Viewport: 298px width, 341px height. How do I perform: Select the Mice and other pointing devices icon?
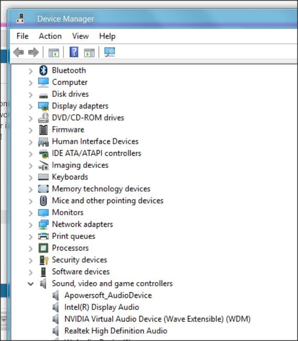pyautogui.click(x=44, y=200)
